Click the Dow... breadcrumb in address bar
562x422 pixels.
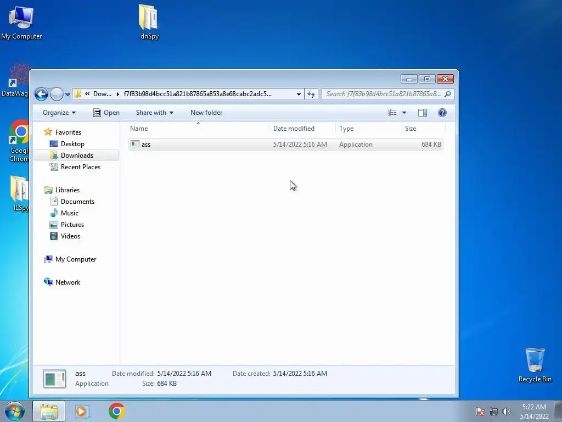click(x=102, y=94)
